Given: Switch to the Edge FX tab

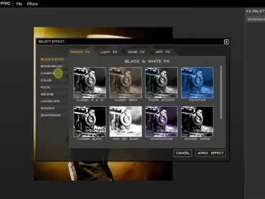Looking at the screenshot, I should coord(136,52).
